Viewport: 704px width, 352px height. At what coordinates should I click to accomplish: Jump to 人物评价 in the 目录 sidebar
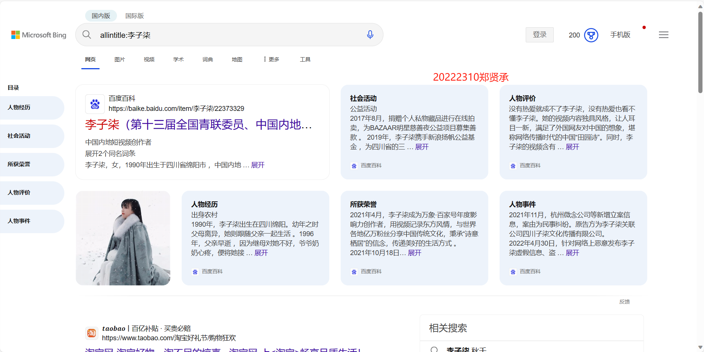point(32,193)
